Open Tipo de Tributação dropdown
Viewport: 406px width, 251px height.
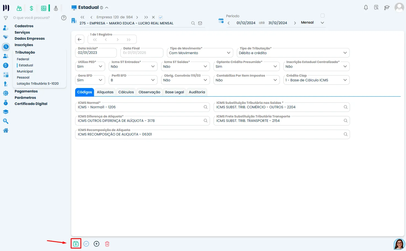(293, 53)
